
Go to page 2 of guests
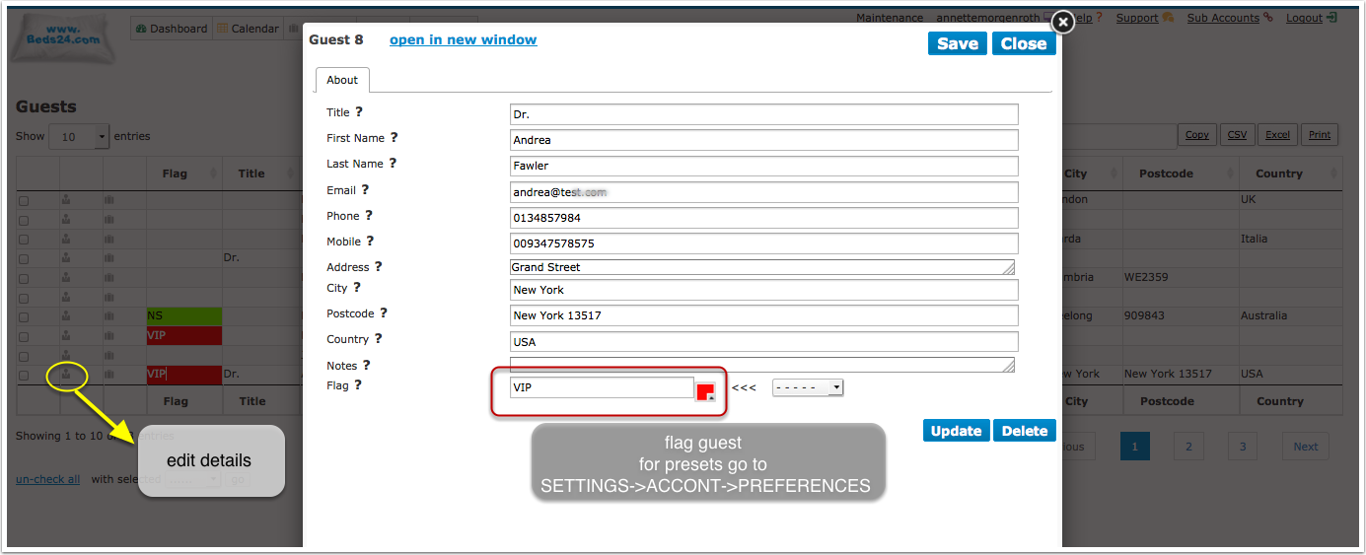(1188, 447)
